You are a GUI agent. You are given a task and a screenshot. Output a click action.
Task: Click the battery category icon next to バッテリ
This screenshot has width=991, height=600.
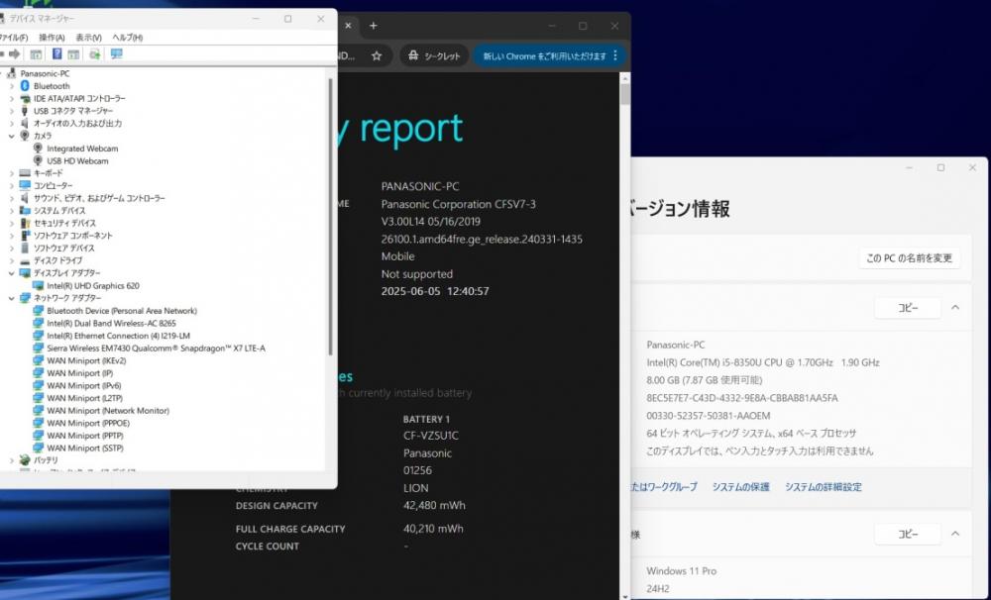(x=25, y=460)
